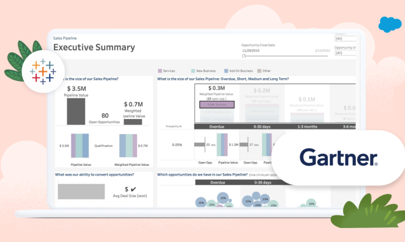
Task: Click the 0-25% probability row label
Action: pos(174,144)
